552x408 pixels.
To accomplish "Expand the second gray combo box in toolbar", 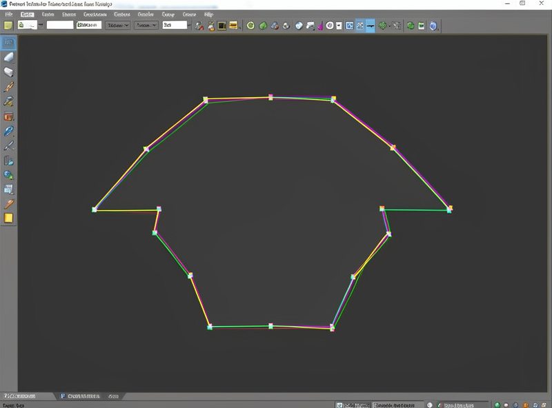I will coord(146,25).
